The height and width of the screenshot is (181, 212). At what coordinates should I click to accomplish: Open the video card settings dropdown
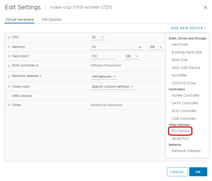tap(112, 87)
